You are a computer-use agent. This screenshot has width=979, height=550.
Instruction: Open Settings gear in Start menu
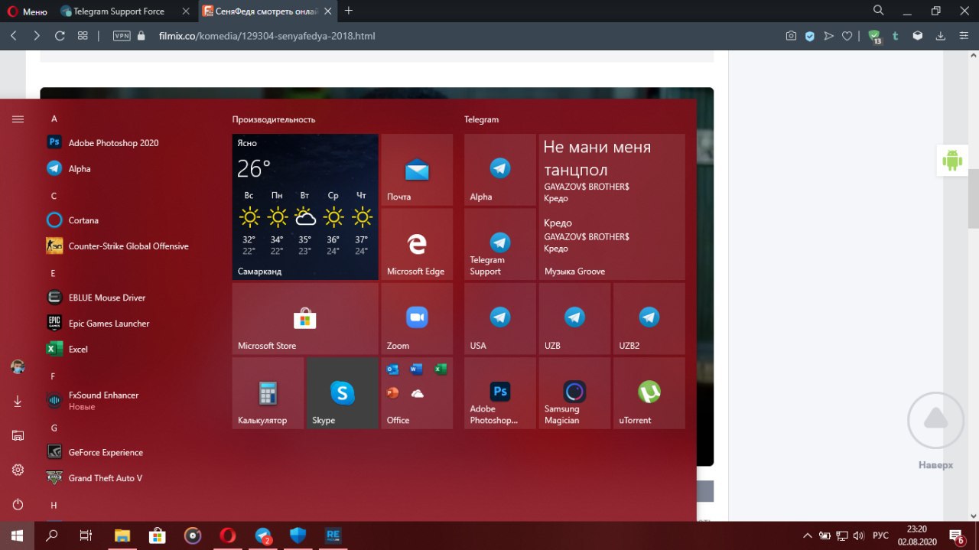click(18, 470)
